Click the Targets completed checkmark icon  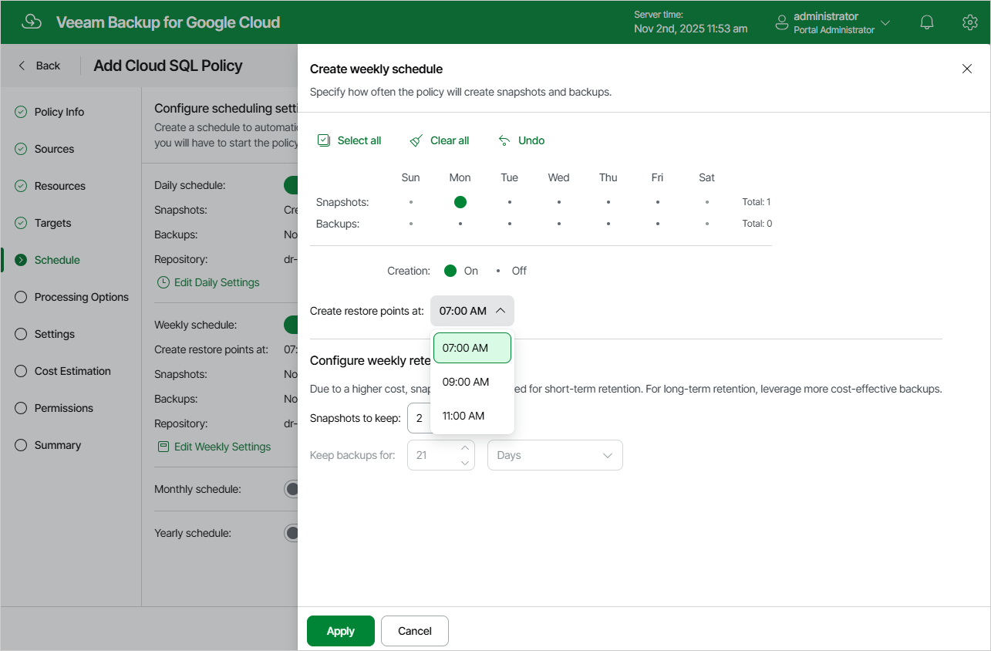(21, 223)
